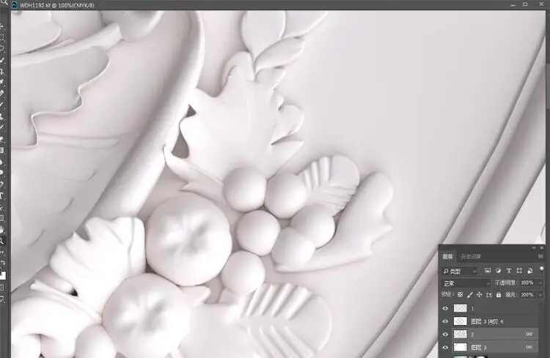Select the Eyedropper tool
The image size is (550, 358).
click(x=1, y=82)
